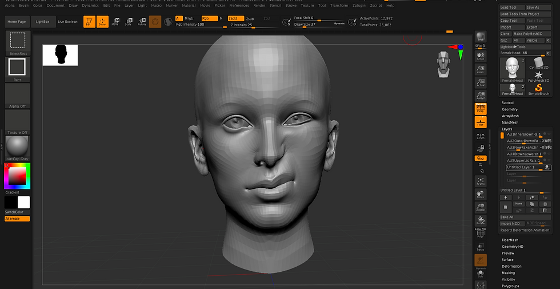Click the sphere sculptris icon beside Rotate
The width and height of the screenshot is (560, 289).
tap(155, 22)
